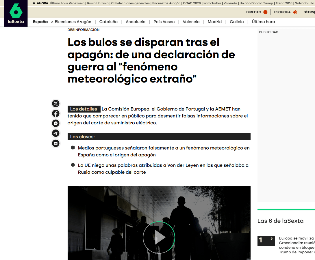The image size is (315, 260).
Task: Click the DESINFORMACIÓN category tag
Action: click(83, 30)
